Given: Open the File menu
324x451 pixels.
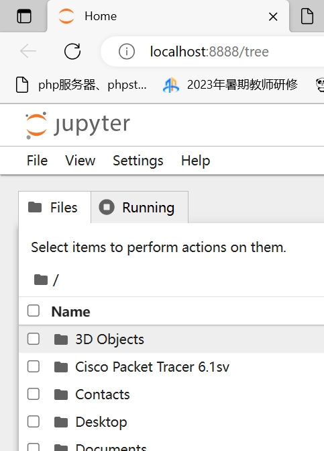Looking at the screenshot, I should point(37,161).
